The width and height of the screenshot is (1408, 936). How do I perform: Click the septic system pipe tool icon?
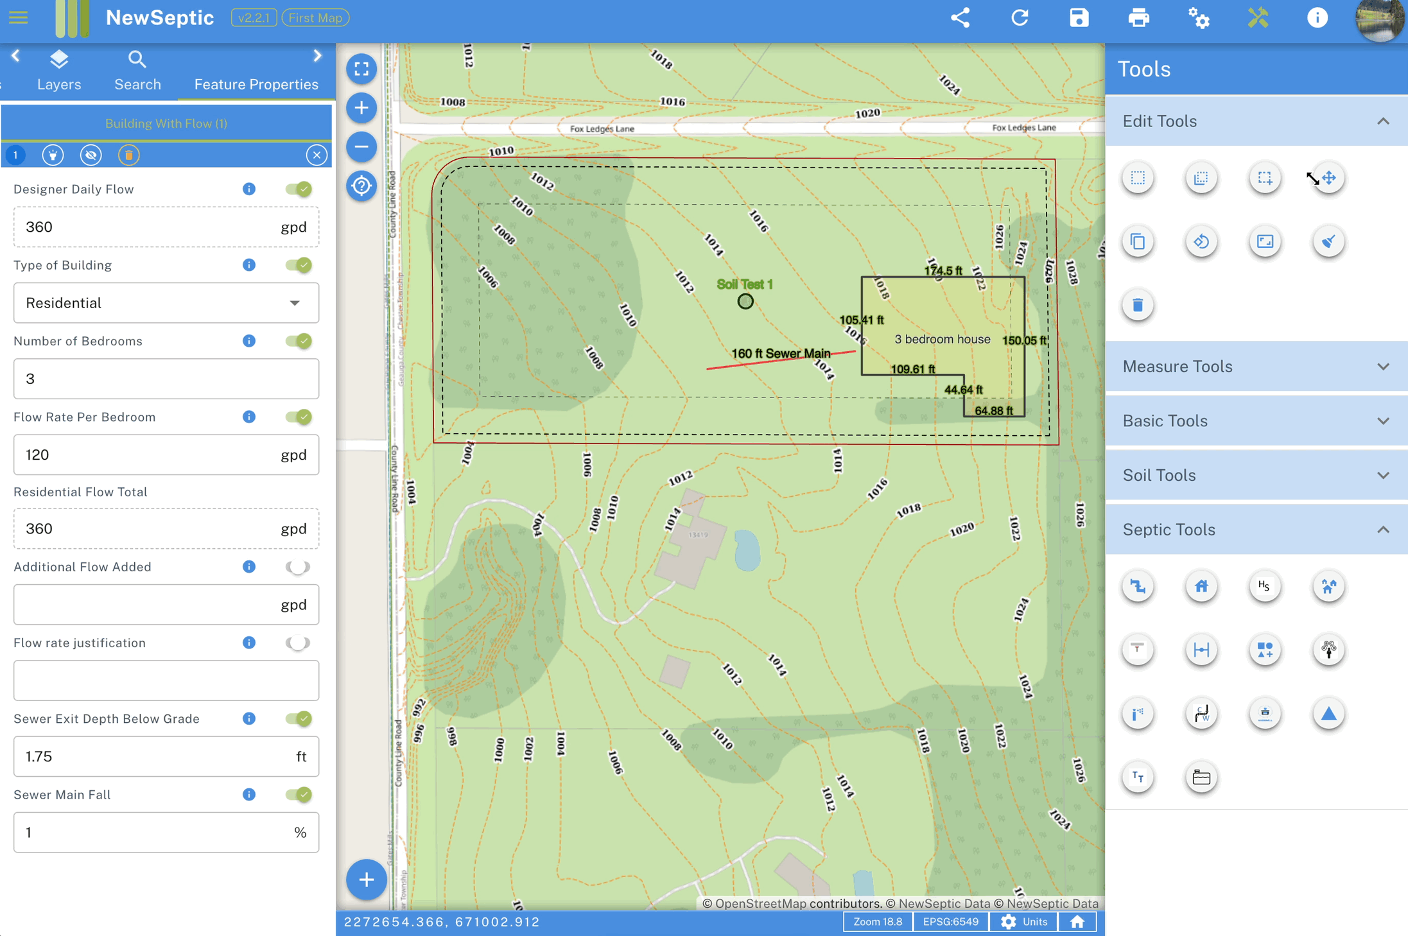coord(1136,585)
